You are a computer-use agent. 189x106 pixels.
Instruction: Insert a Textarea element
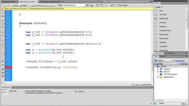(161, 22)
